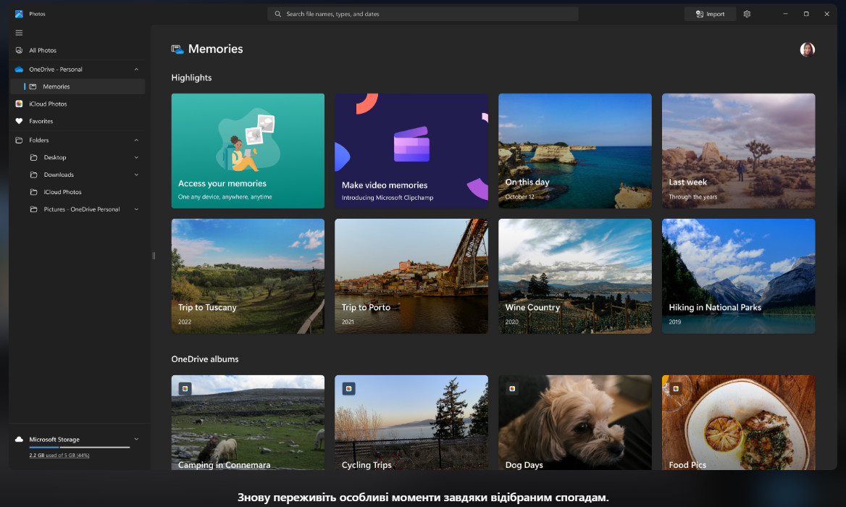Select the Favorites heart icon

tap(19, 122)
